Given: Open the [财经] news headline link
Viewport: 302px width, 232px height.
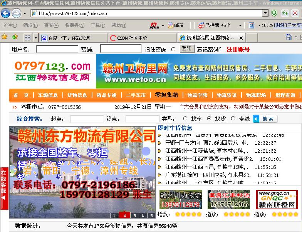Looking at the screenshot, I should click(x=288, y=25).
